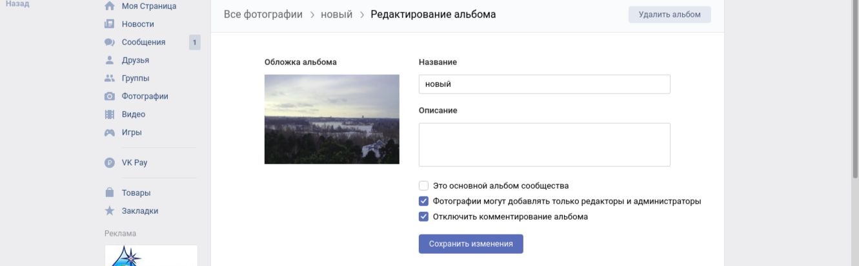This screenshot has height=266, width=859.
Task: Open the Игры gamepad icon
Action: click(110, 132)
